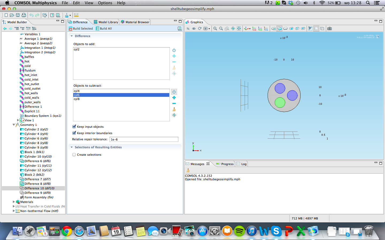Toggle activate selection for objects to subtract
The width and height of the screenshot is (385, 240).
[174, 92]
